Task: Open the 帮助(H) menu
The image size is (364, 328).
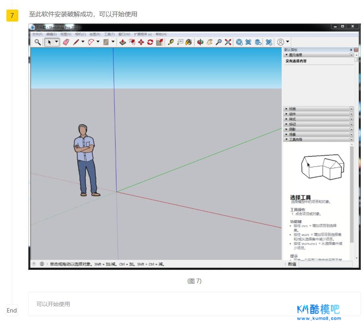Action: click(x=161, y=34)
